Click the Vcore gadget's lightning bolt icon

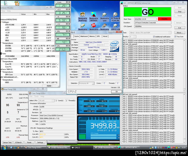(56, 2)
